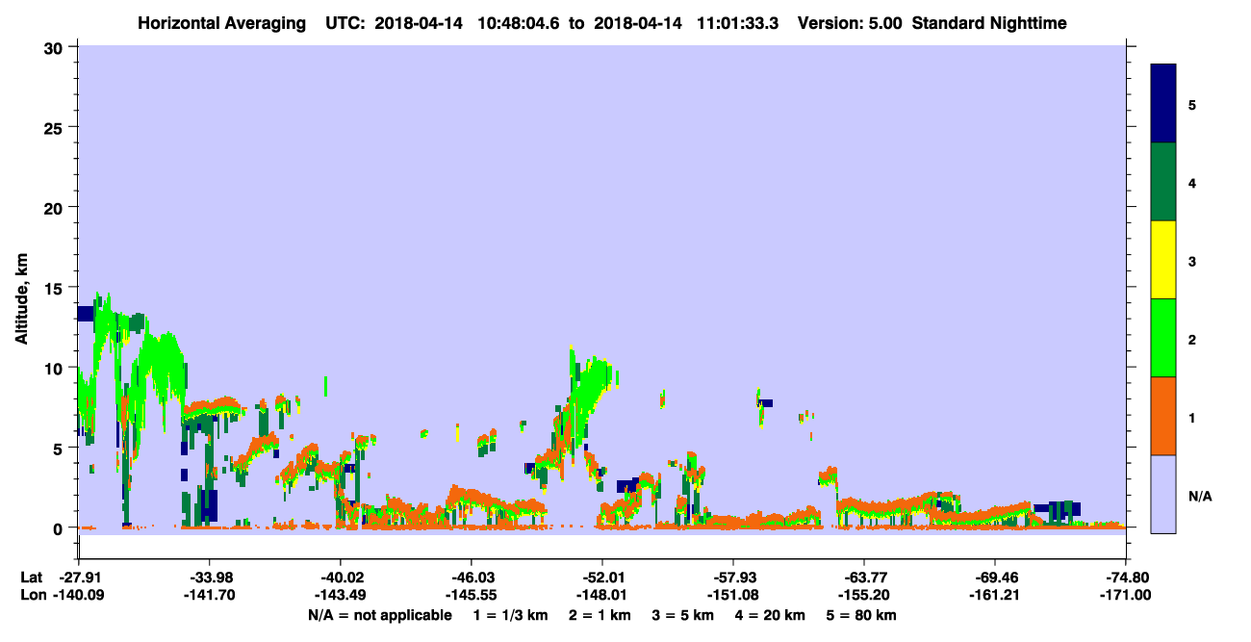
Task: Click the lavender N/A color swatch
Action: [x=1163, y=494]
